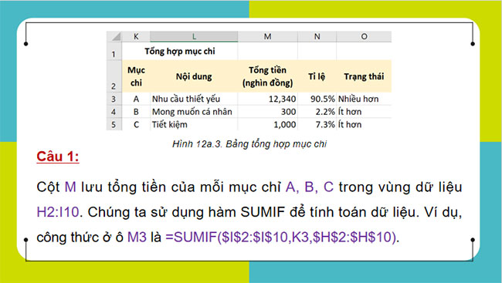
Task: Click the 90.5% cell
Action: click(317, 99)
